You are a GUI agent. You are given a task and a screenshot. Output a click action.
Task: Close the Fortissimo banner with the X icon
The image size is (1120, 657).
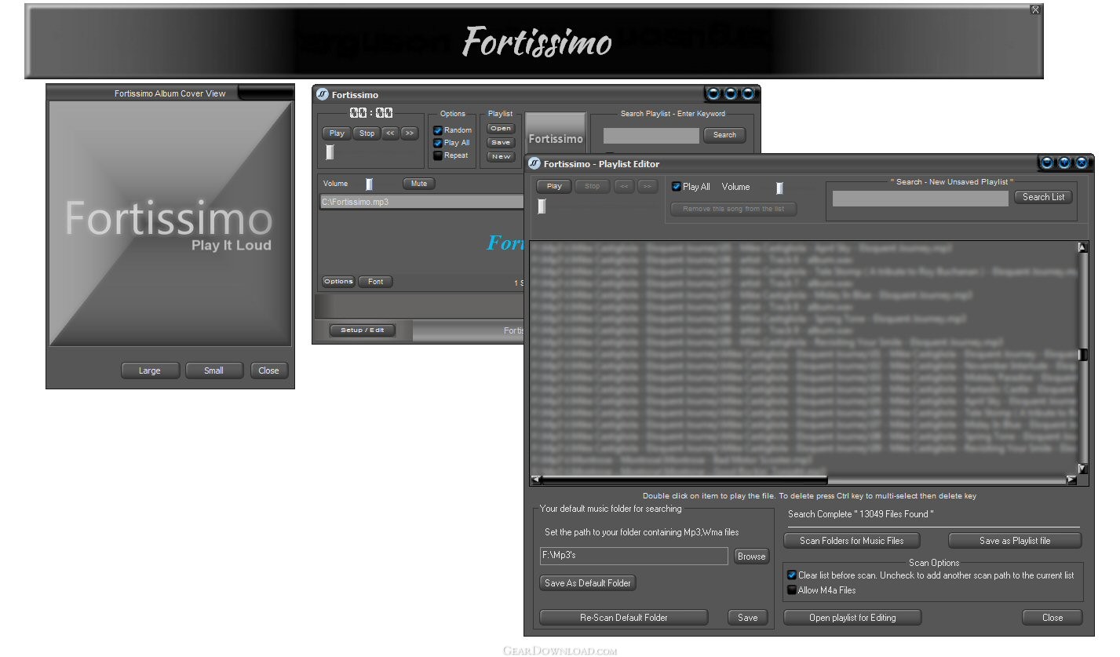click(x=1035, y=10)
